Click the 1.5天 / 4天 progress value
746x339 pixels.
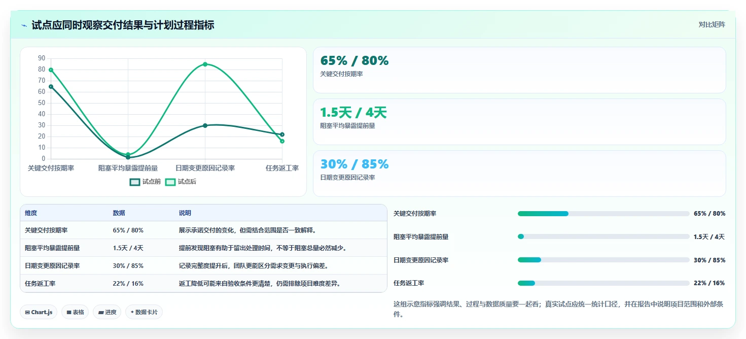709,236
